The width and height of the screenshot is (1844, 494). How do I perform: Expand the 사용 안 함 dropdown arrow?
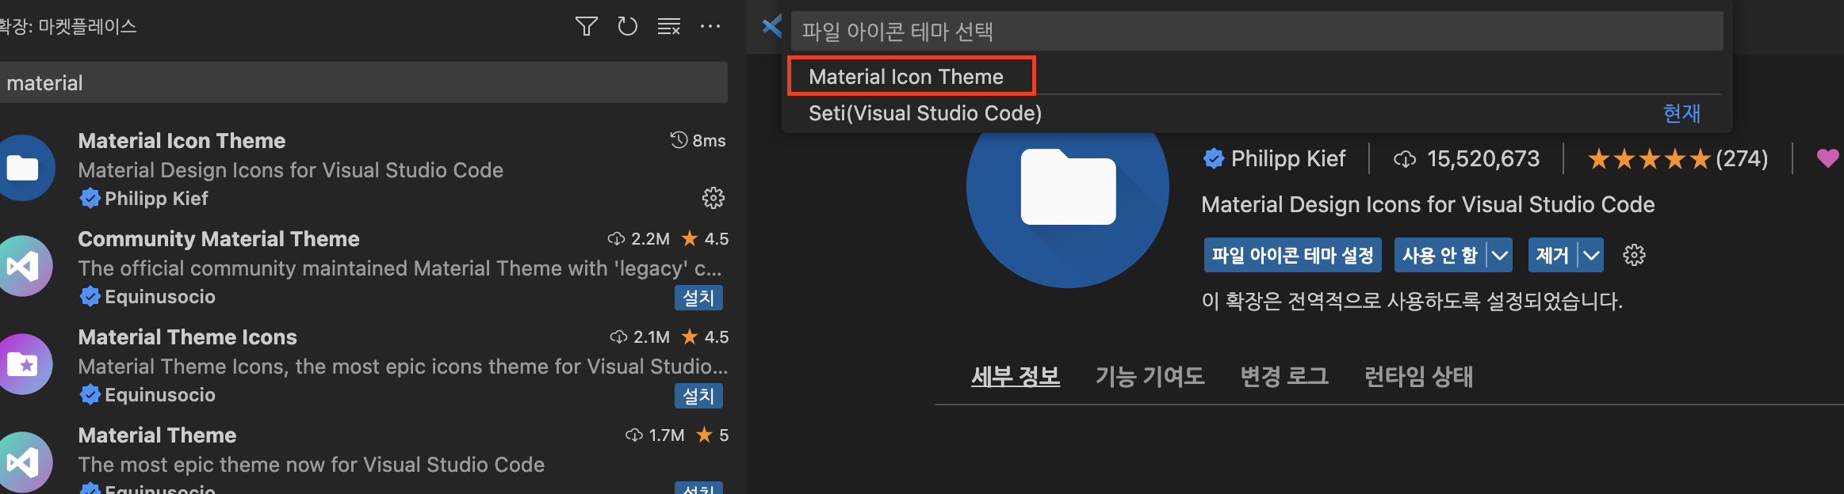point(1499,255)
